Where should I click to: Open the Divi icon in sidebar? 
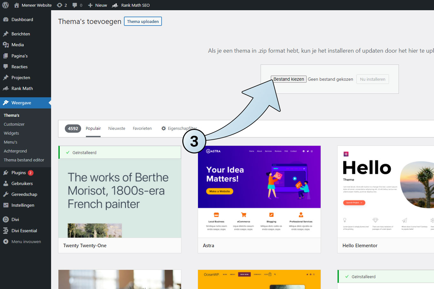coord(6,219)
